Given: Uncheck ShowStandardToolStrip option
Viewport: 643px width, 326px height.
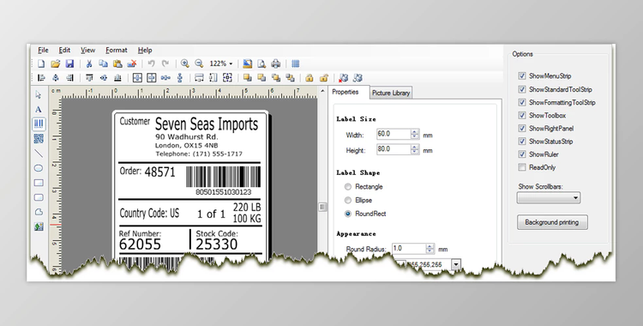Looking at the screenshot, I should [x=521, y=89].
